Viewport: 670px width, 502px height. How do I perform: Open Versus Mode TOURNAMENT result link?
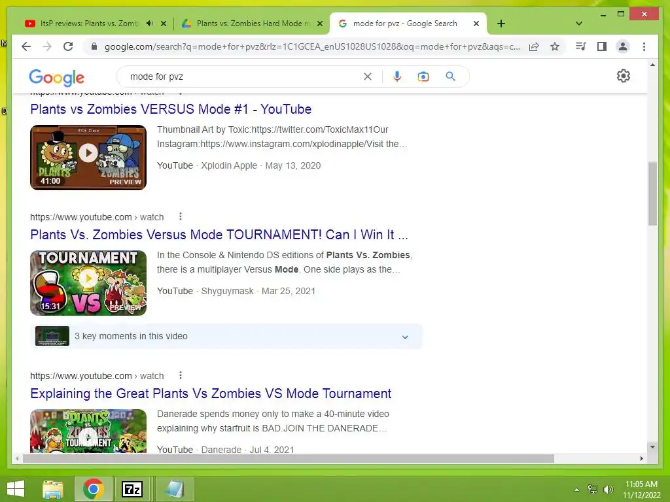click(x=219, y=235)
